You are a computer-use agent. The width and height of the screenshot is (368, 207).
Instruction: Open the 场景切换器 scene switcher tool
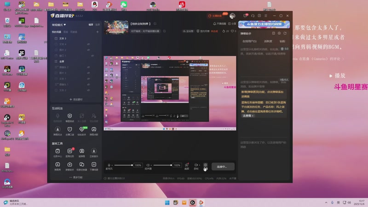[x=82, y=166]
